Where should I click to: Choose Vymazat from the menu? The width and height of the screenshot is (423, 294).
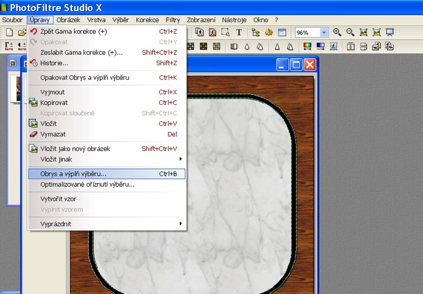[107, 134]
